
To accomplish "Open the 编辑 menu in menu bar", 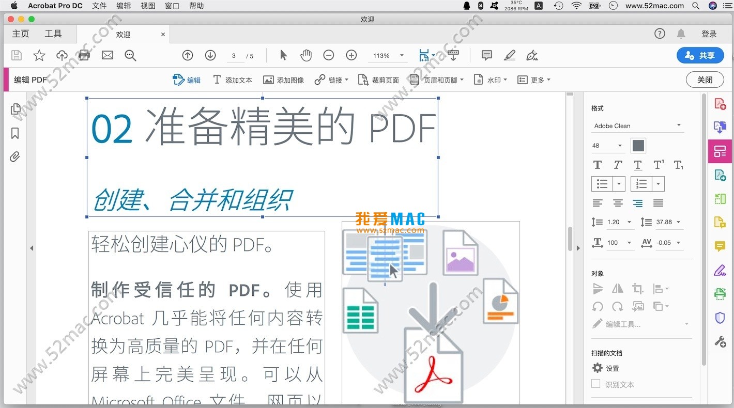I will tap(124, 6).
